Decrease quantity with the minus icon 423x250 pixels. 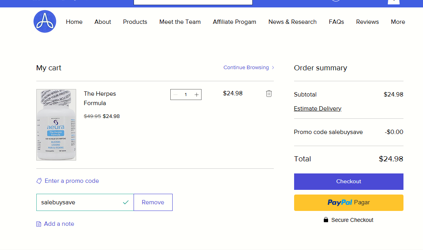(176, 95)
